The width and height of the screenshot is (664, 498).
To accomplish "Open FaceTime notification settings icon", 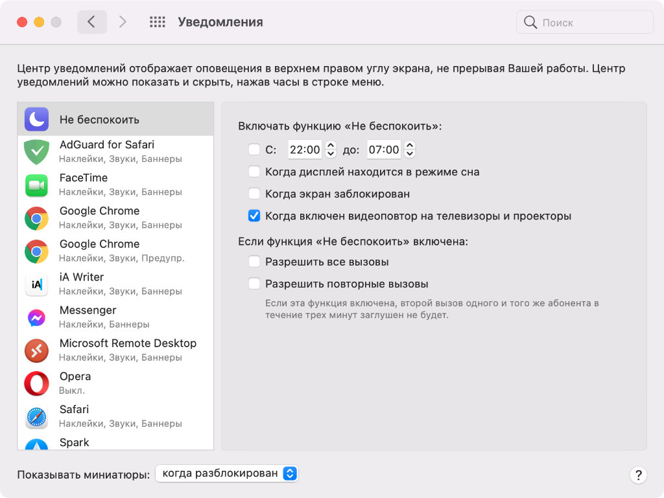I will point(37,185).
